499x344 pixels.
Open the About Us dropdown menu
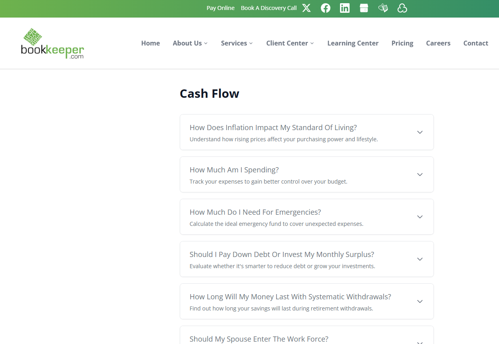tap(190, 43)
